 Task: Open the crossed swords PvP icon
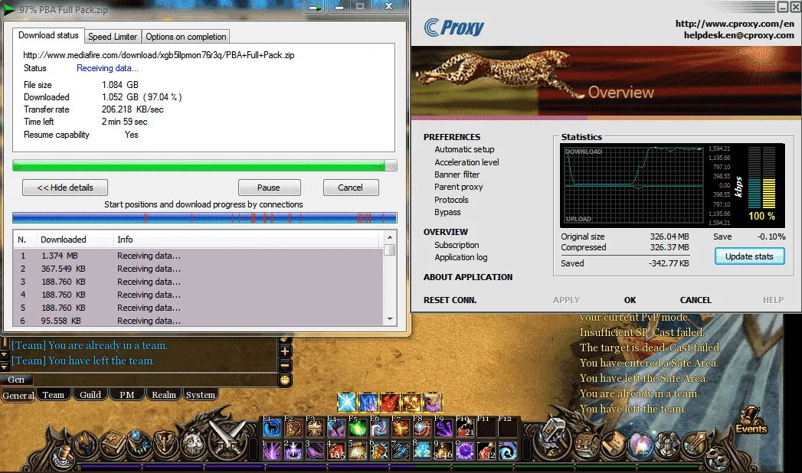tap(228, 439)
